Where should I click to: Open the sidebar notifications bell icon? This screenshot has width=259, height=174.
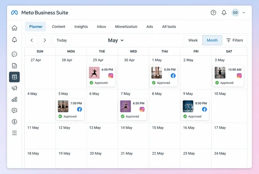pyautogui.click(x=14, y=40)
